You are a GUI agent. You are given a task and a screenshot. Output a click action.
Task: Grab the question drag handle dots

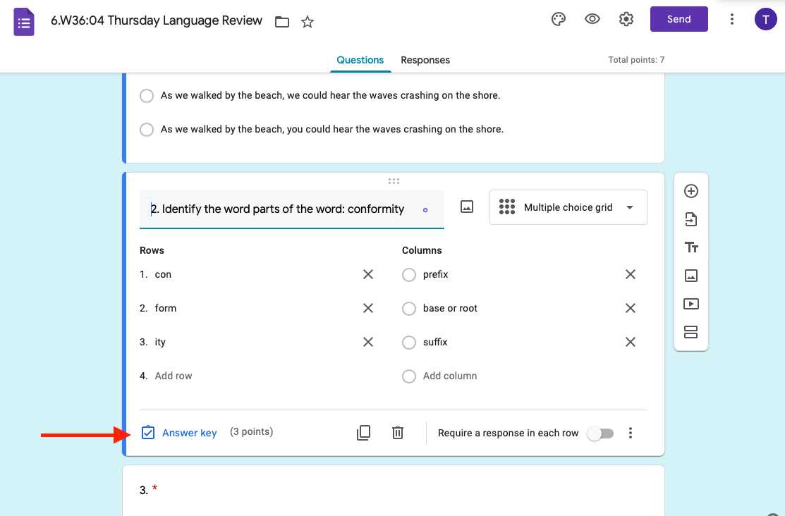tap(394, 181)
